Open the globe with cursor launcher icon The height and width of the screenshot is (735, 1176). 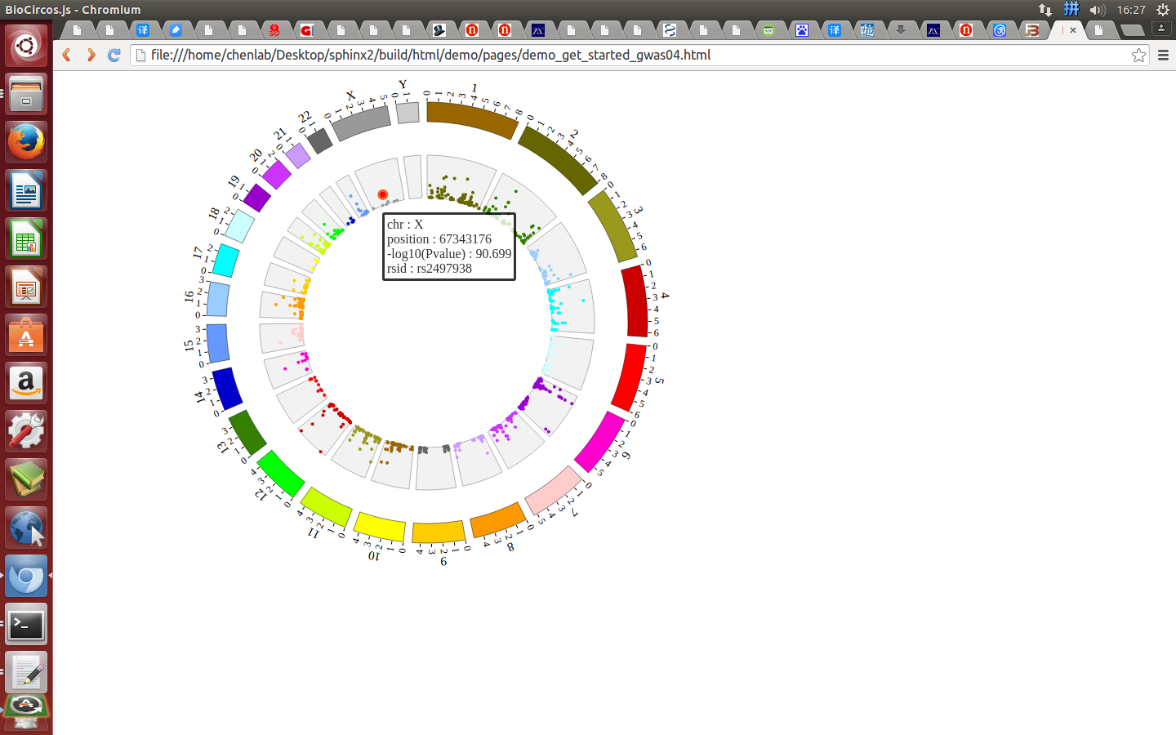point(26,528)
